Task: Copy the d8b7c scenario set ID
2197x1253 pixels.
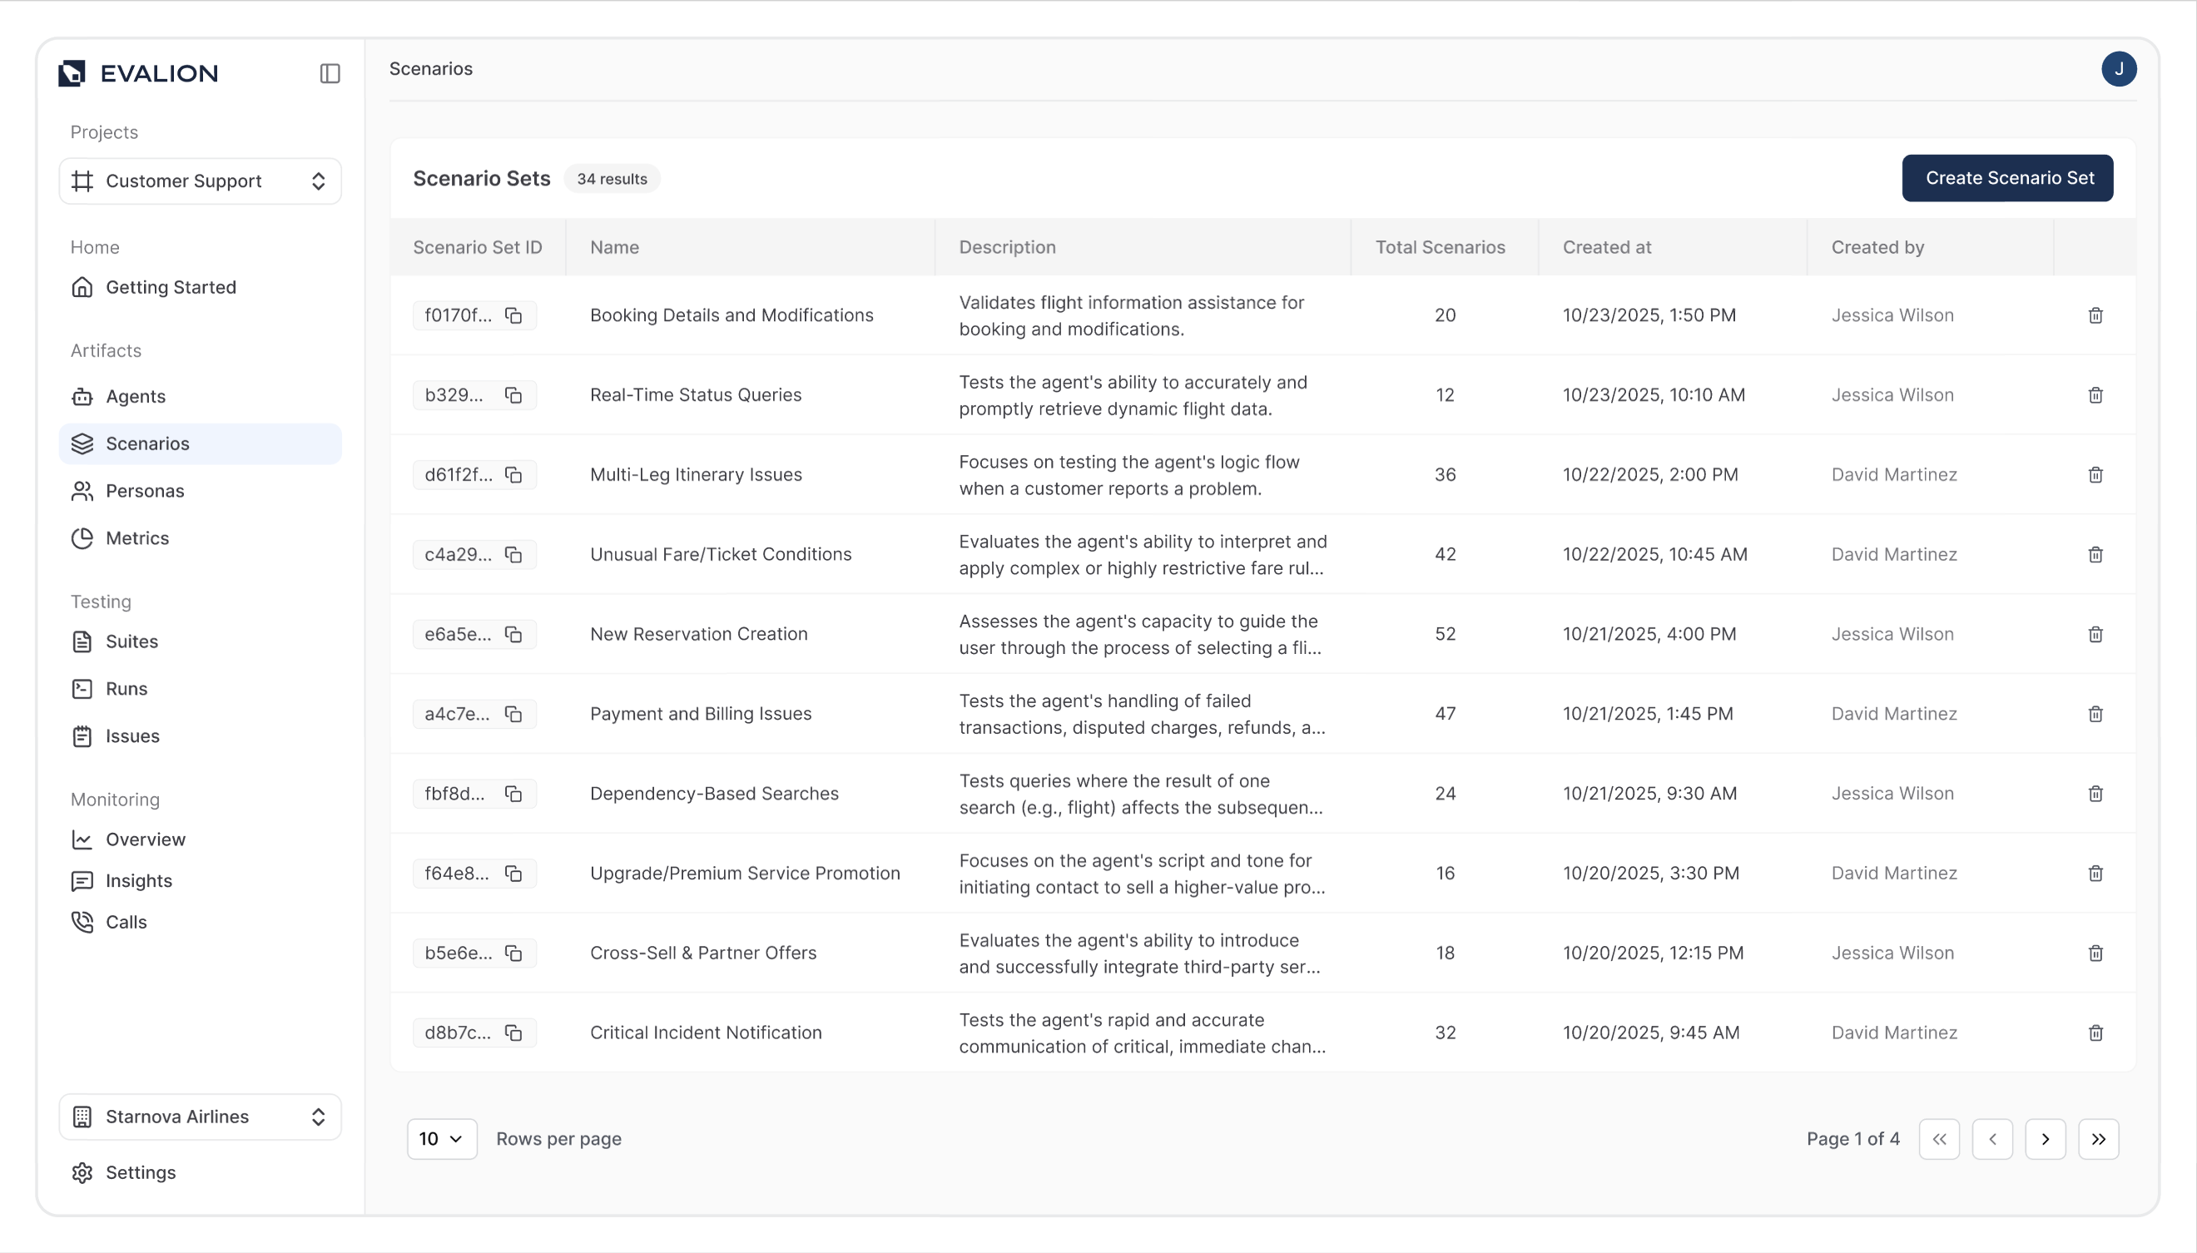Action: point(513,1033)
